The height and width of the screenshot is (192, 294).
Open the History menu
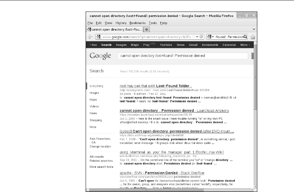click(121, 23)
